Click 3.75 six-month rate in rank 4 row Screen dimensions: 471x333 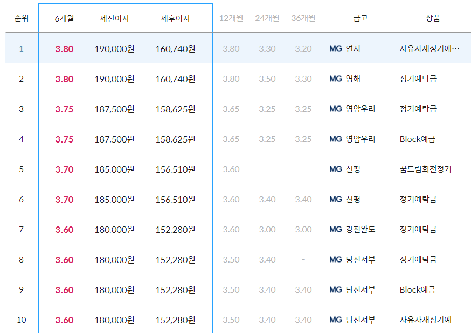tap(64, 139)
